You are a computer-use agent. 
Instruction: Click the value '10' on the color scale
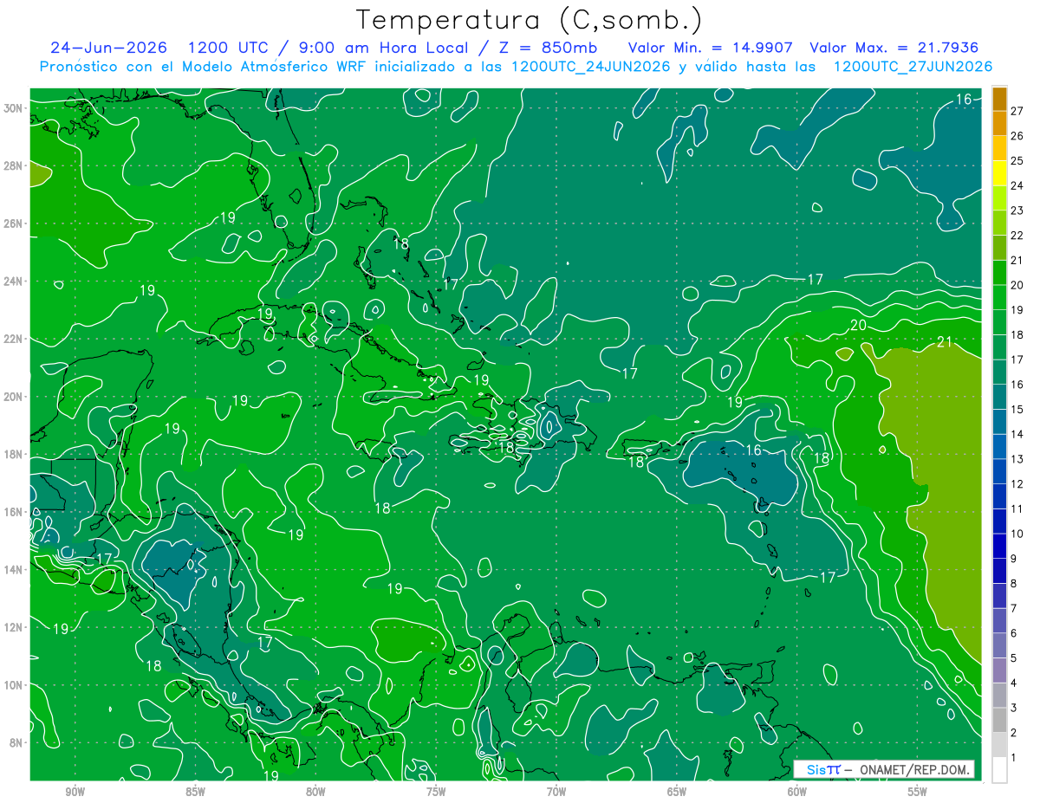pyautogui.click(x=1017, y=534)
